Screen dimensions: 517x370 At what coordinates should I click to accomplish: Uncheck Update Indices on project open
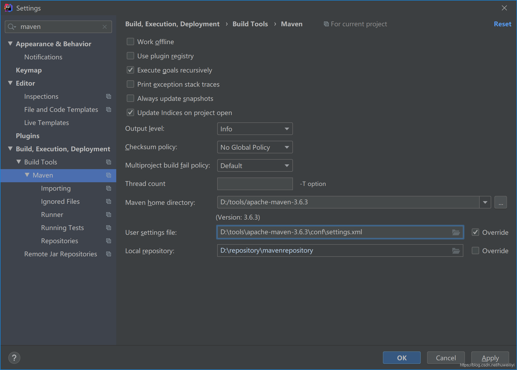pyautogui.click(x=130, y=112)
